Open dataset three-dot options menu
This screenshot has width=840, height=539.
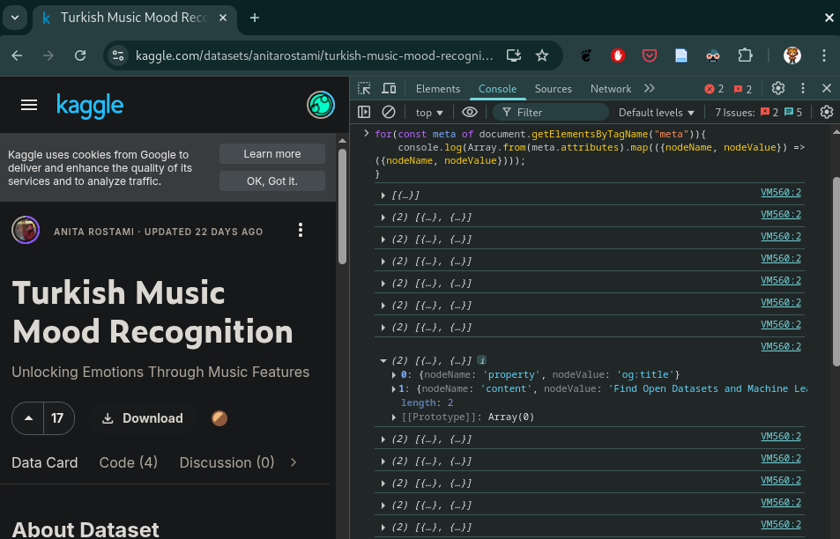tap(301, 230)
